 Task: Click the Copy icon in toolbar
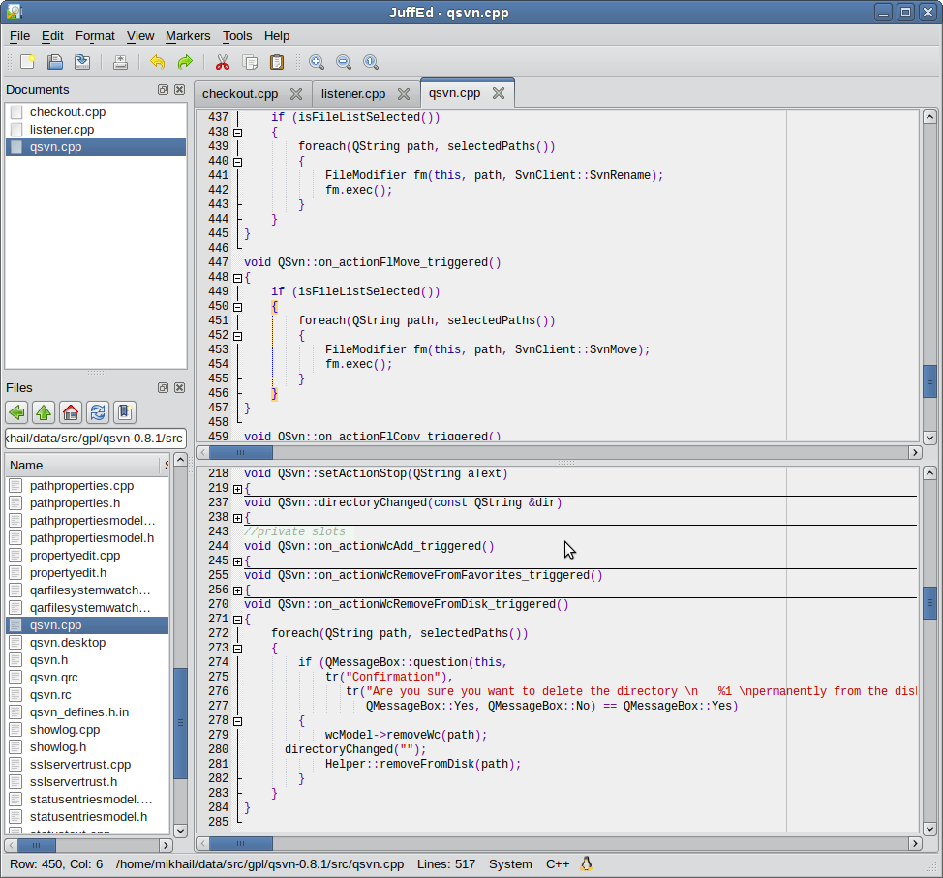250,62
